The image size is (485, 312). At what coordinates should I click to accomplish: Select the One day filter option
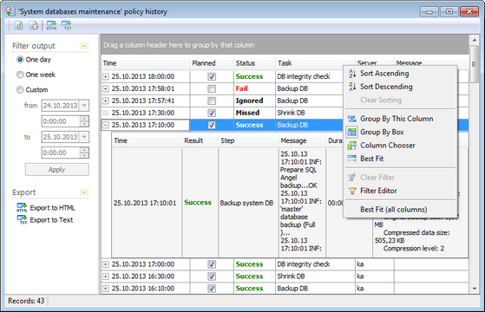coord(20,59)
